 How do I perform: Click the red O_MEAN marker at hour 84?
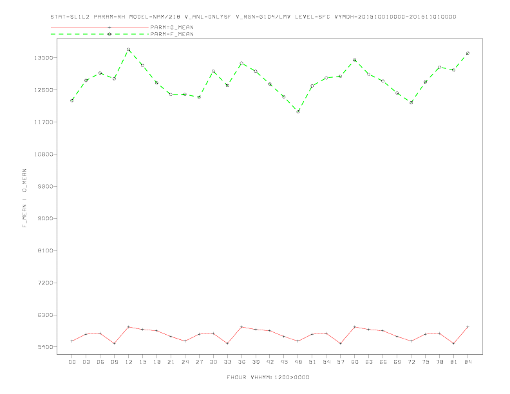[x=467, y=326]
